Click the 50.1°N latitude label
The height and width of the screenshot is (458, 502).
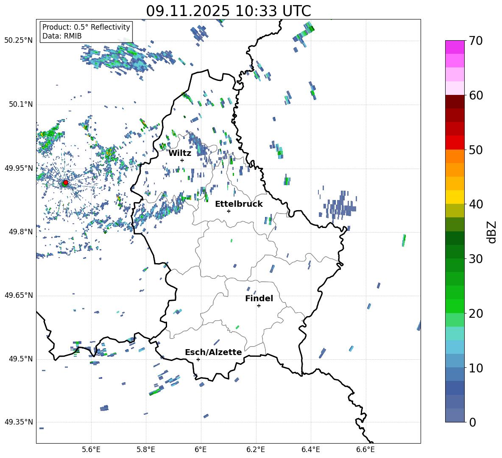coord(21,105)
